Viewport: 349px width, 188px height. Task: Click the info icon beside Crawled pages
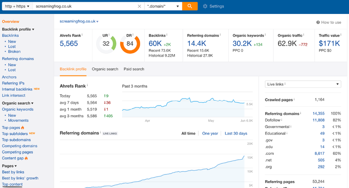[294, 99]
